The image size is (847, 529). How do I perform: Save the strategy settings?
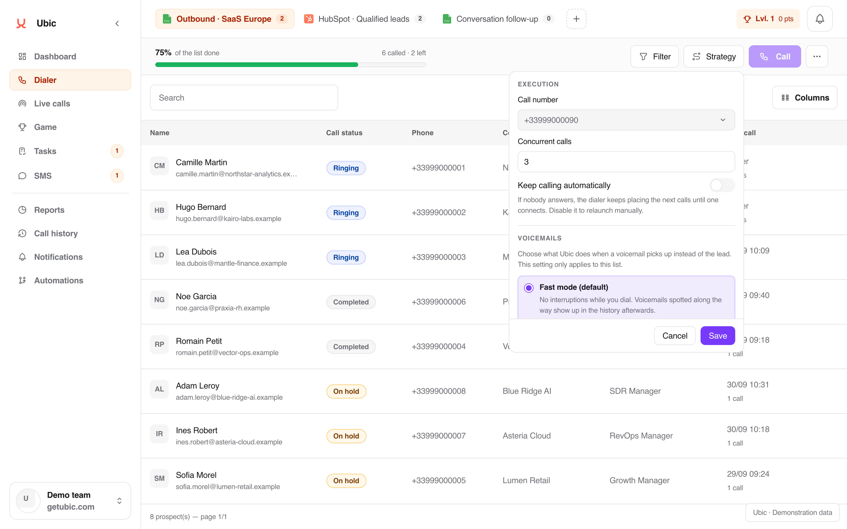pos(718,336)
